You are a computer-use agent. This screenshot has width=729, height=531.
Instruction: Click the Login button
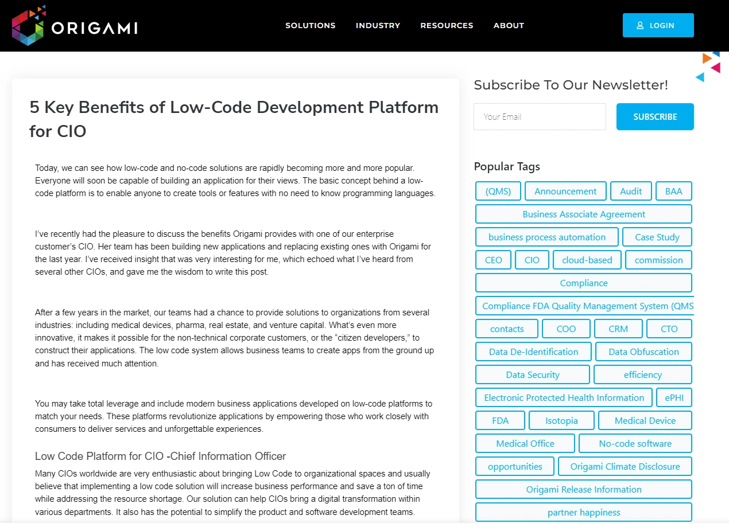tap(658, 25)
